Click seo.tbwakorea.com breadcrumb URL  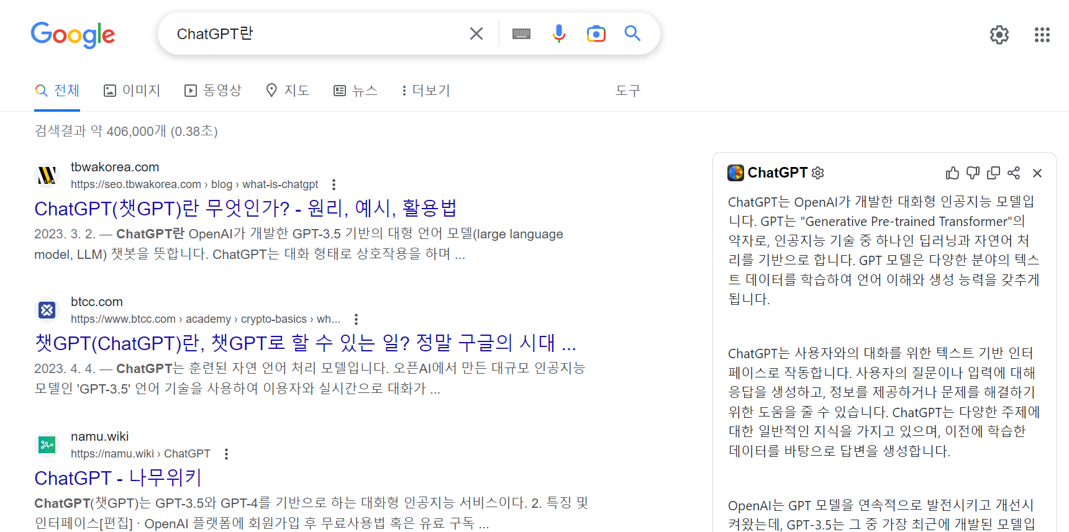tap(194, 184)
